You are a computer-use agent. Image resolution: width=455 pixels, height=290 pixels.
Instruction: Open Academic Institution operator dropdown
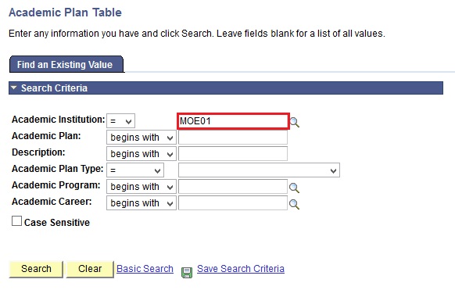[x=120, y=121]
